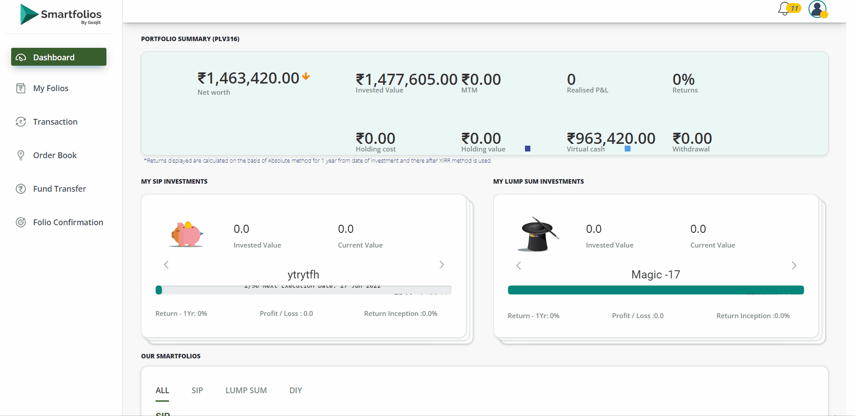Click the Fund Transfer rupee icon
Screen dimensions: 855x416
(x=21, y=189)
